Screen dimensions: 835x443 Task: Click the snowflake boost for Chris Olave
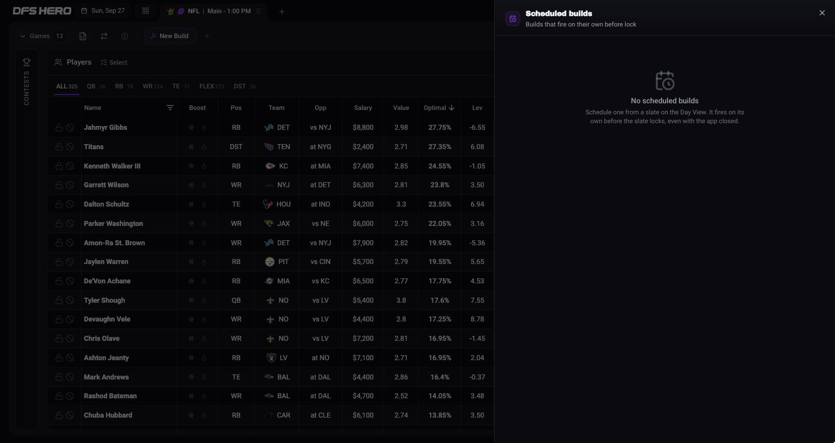pos(191,339)
